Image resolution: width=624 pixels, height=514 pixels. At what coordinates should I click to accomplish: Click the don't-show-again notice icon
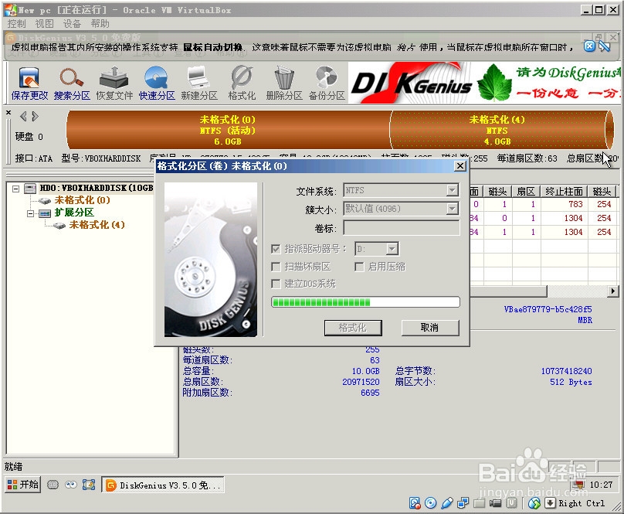click(x=604, y=46)
